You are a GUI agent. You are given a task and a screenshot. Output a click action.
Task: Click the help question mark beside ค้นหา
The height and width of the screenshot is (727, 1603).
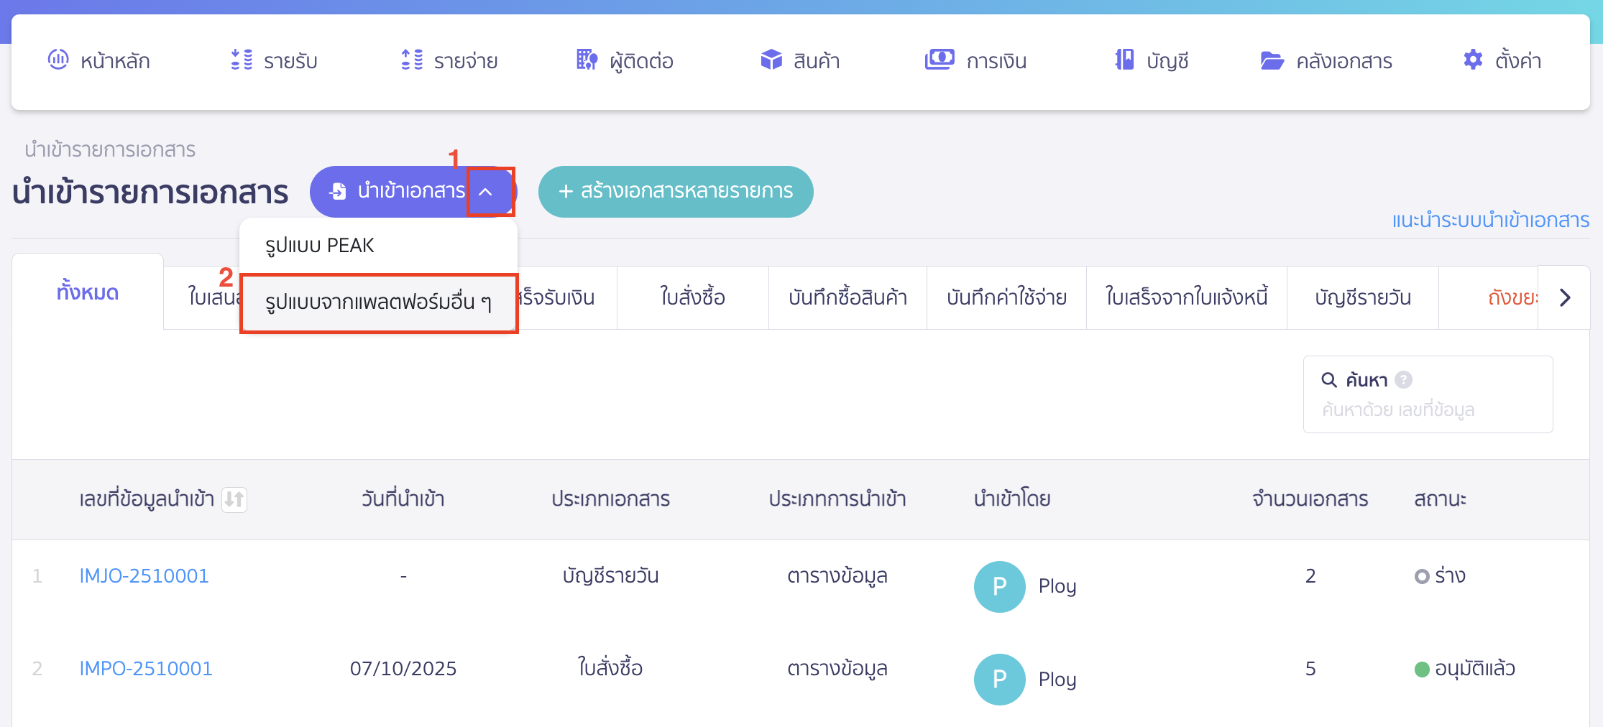pos(1405,379)
